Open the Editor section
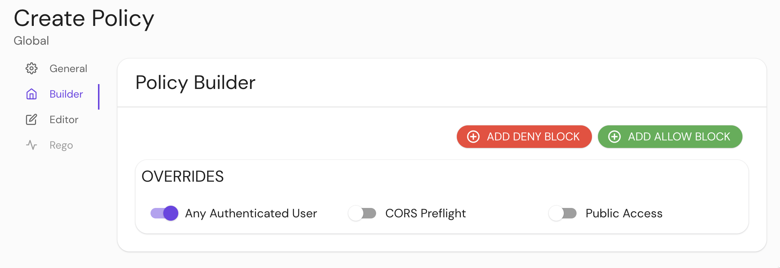This screenshot has width=780, height=268. (64, 119)
